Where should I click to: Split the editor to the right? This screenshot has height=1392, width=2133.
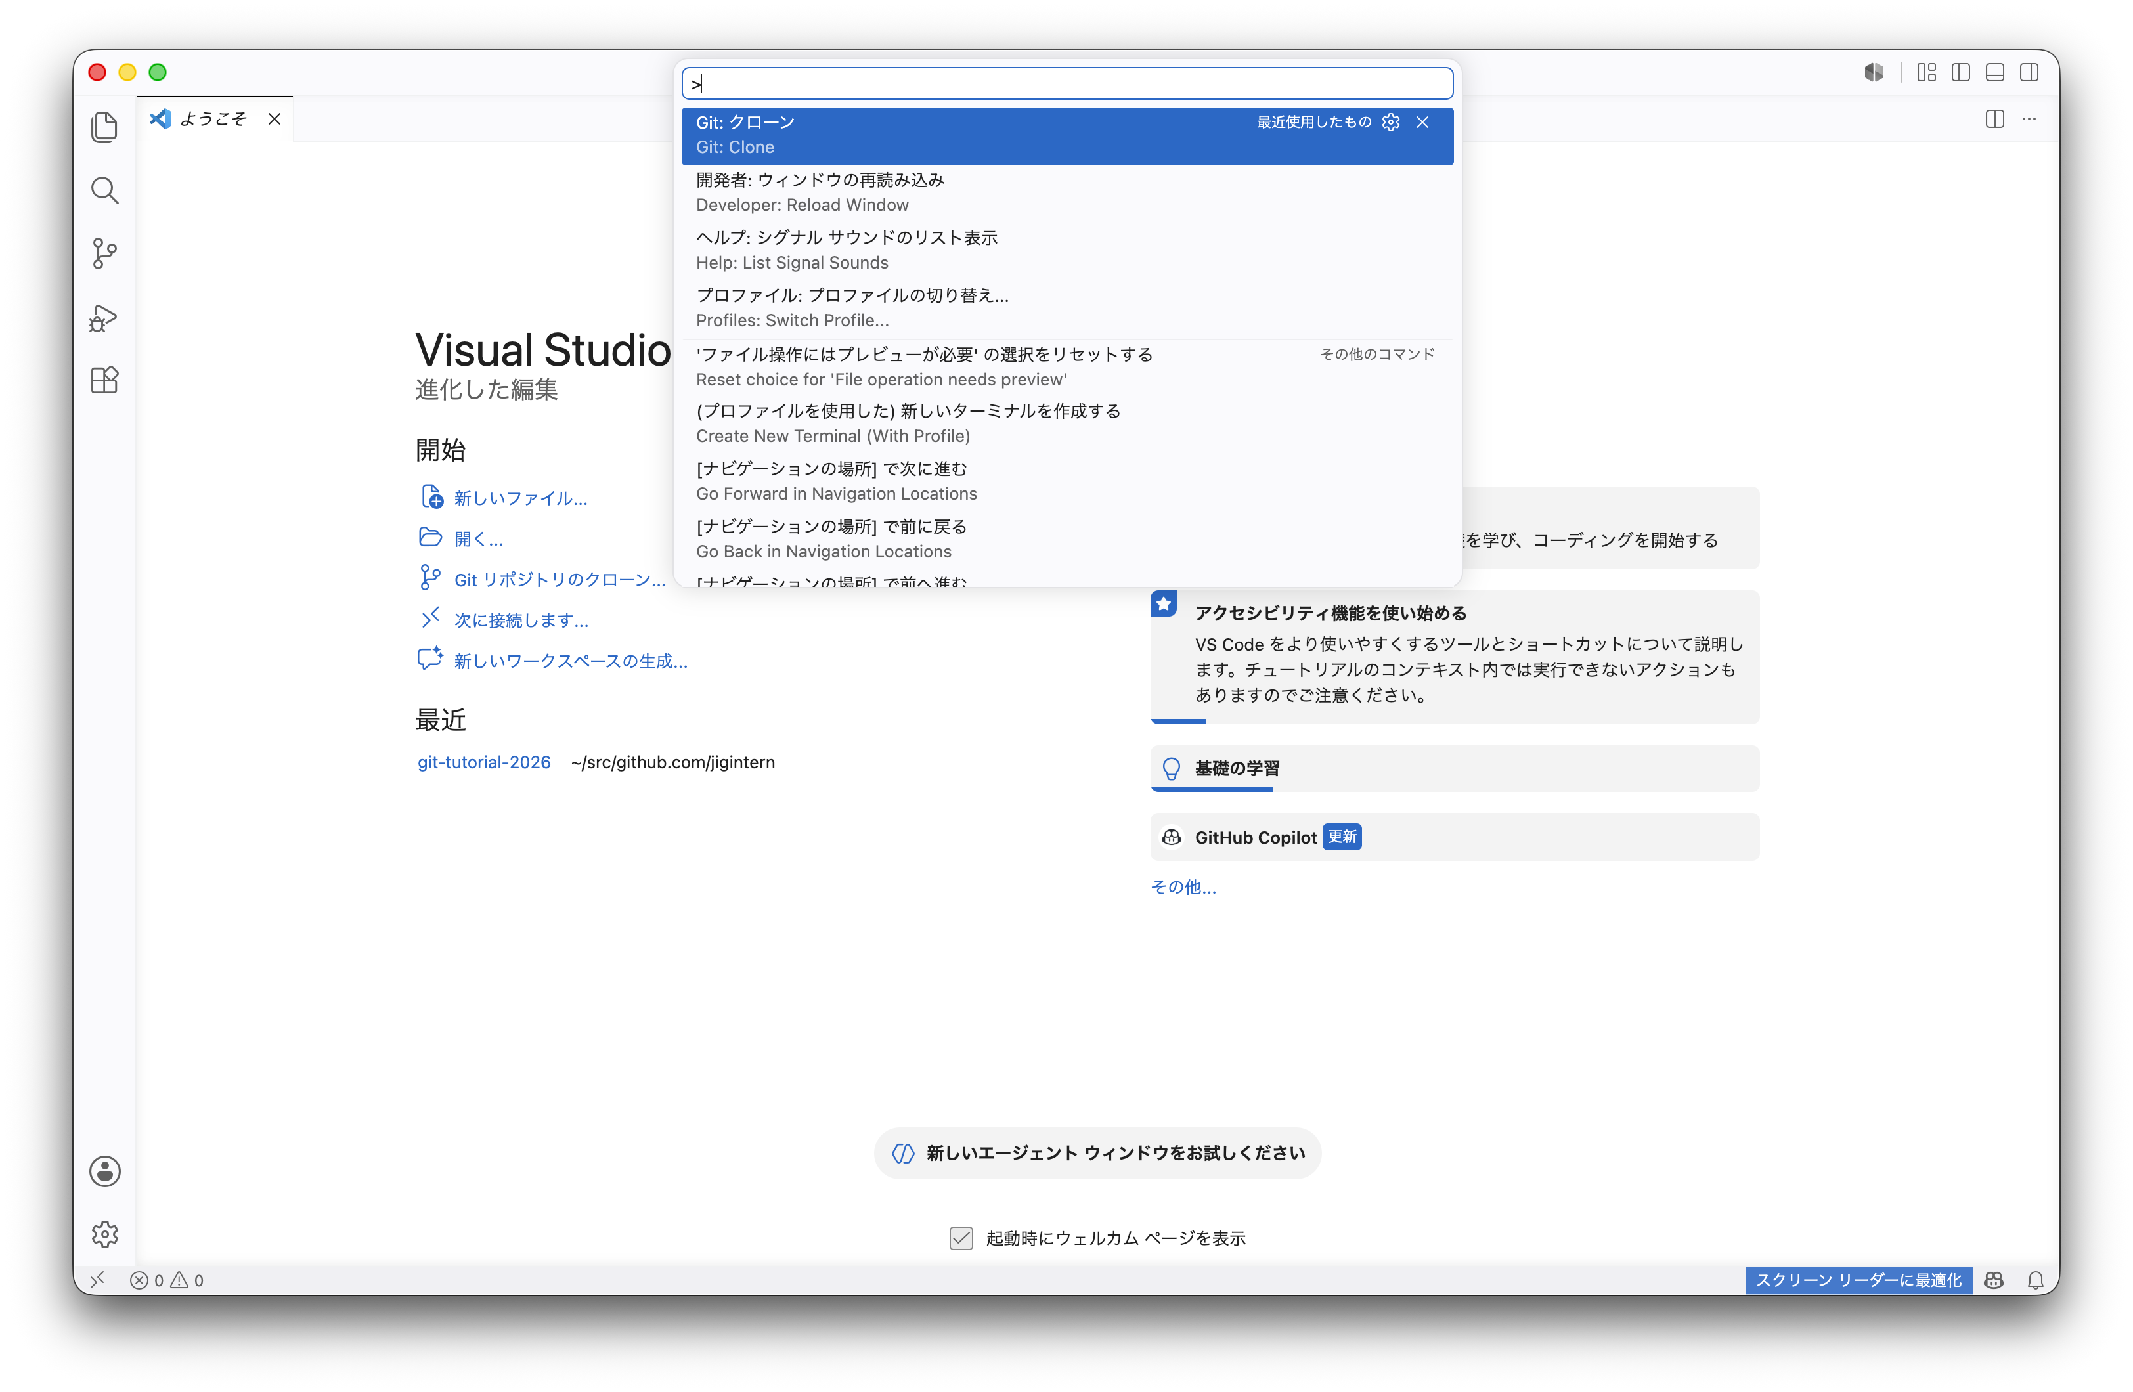pos(1995,120)
